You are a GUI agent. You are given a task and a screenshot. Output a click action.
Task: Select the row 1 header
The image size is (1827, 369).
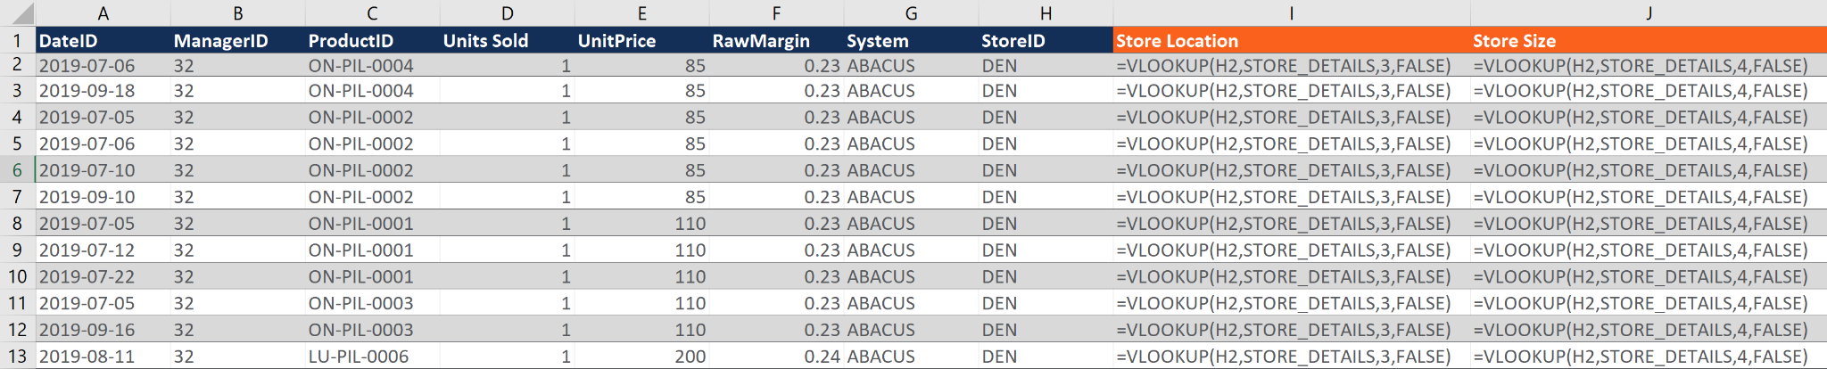click(x=17, y=41)
